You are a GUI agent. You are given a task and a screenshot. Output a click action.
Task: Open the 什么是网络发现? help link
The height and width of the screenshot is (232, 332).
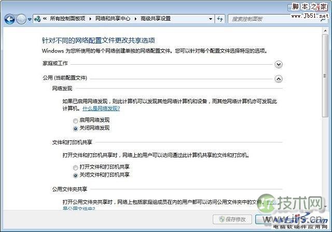[101, 109]
